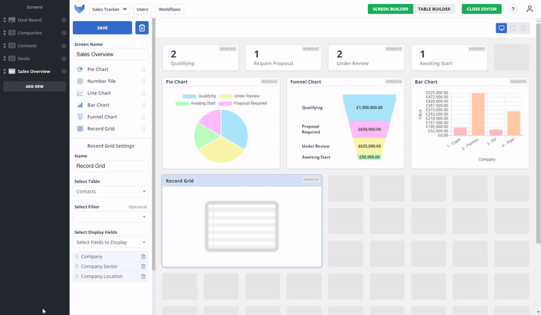Click the fox logo icon
The image size is (541, 315).
pos(79,9)
